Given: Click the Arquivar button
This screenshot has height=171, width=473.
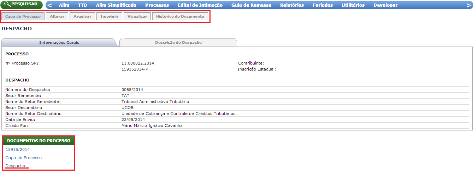Looking at the screenshot, I should coord(82,17).
